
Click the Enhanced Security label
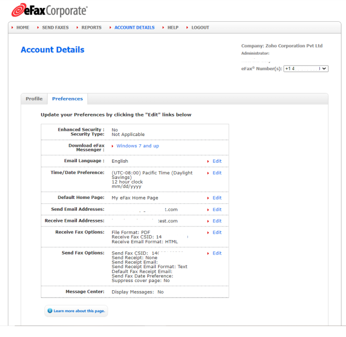click(81, 129)
